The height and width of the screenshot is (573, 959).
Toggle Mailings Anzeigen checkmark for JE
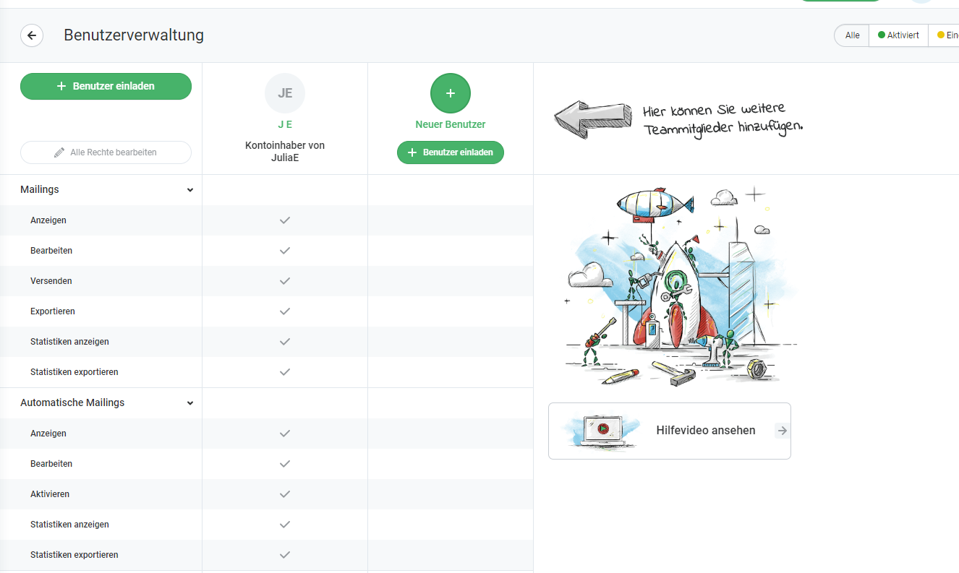tap(285, 220)
